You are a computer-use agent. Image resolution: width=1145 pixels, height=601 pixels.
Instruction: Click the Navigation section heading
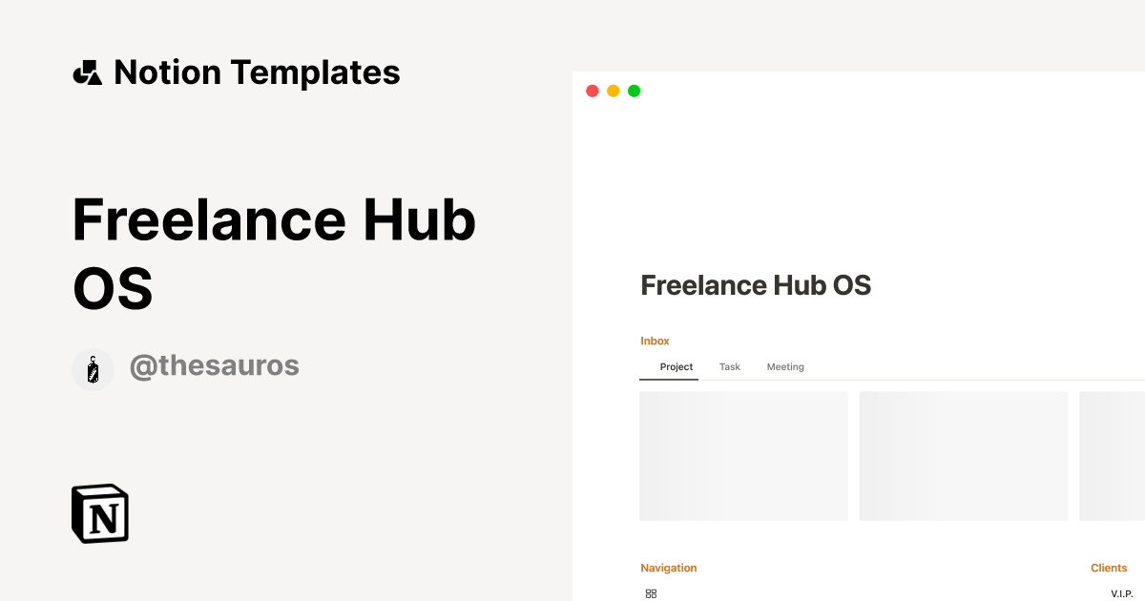[669, 568]
